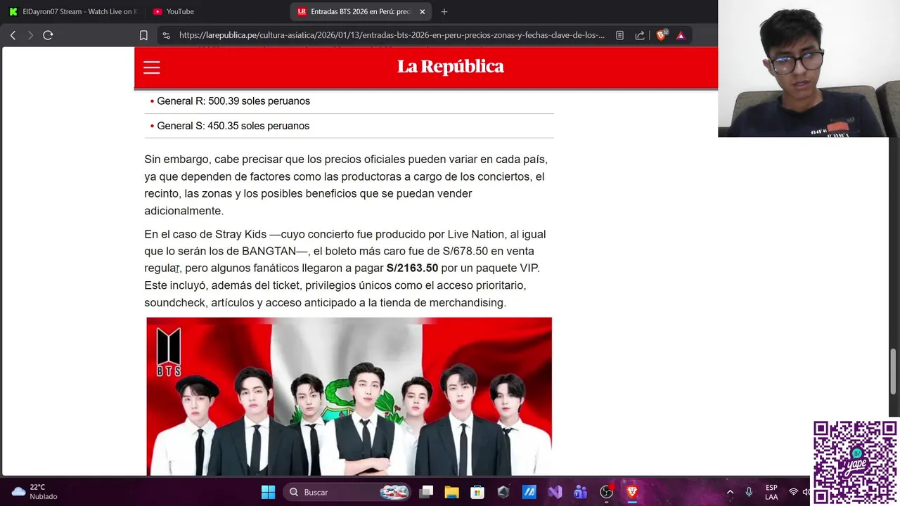Open Task View on taskbar
The height and width of the screenshot is (506, 900).
point(426,492)
